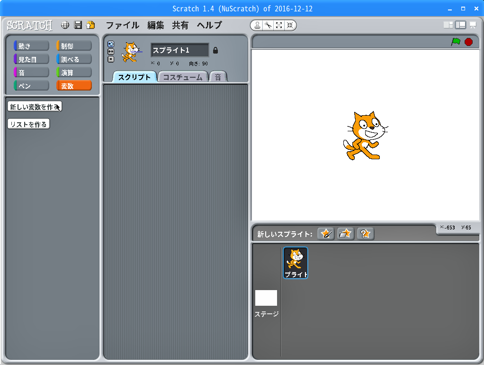Screen dimensions: 484x365
Task: Click リストを作る button
Action: 28,124
